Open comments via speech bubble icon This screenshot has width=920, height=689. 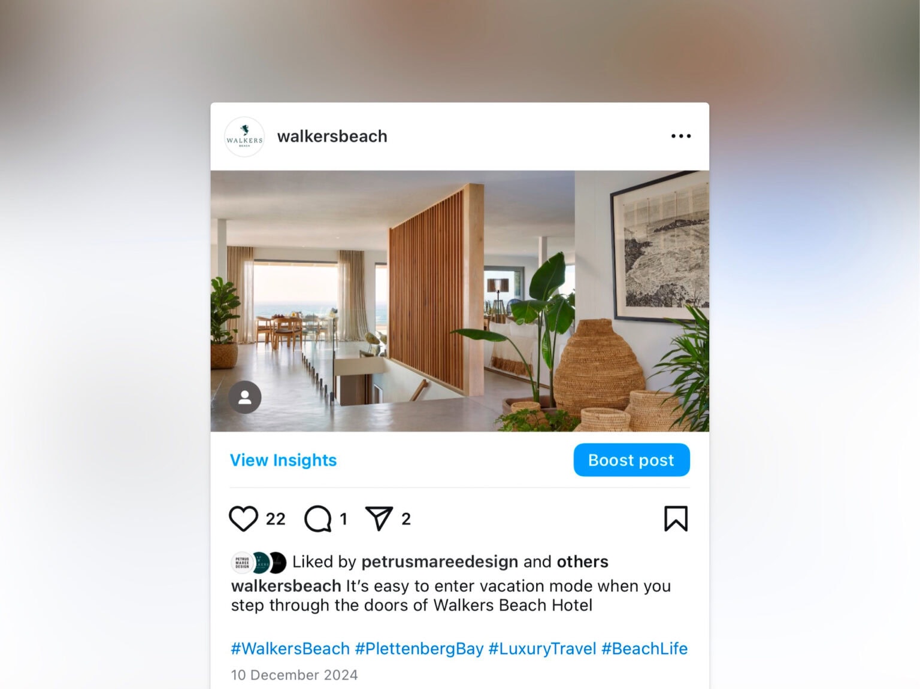(x=318, y=518)
